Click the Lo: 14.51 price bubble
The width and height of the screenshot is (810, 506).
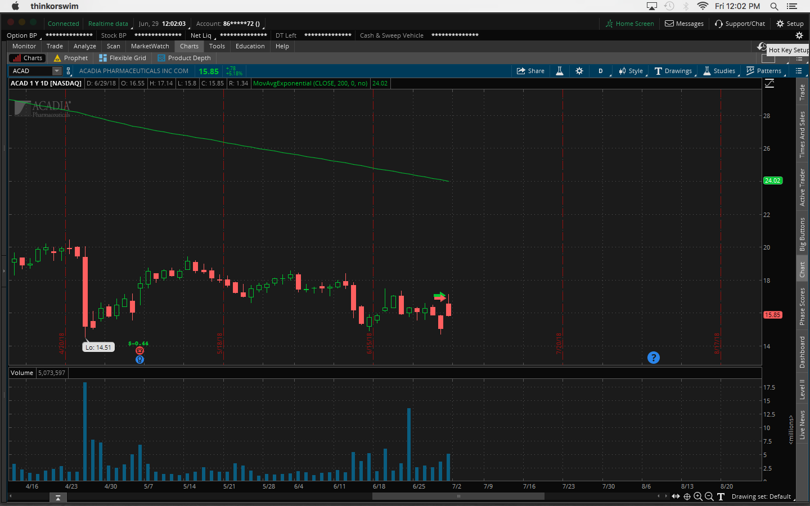98,347
